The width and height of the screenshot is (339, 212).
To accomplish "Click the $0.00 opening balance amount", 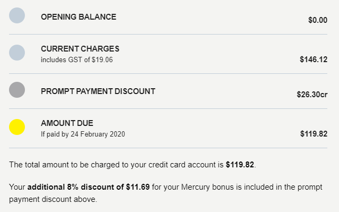I will 318,20.
